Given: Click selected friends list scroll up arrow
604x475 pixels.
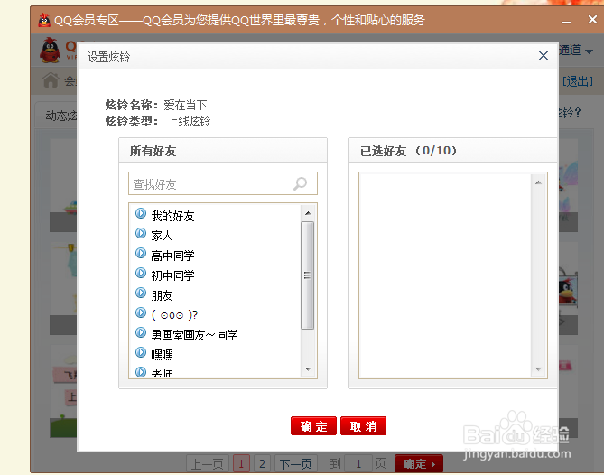Looking at the screenshot, I should pos(538,182).
